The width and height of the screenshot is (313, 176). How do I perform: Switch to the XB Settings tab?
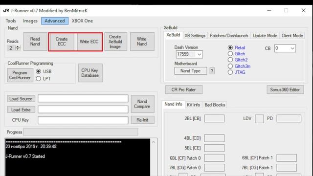click(195, 36)
